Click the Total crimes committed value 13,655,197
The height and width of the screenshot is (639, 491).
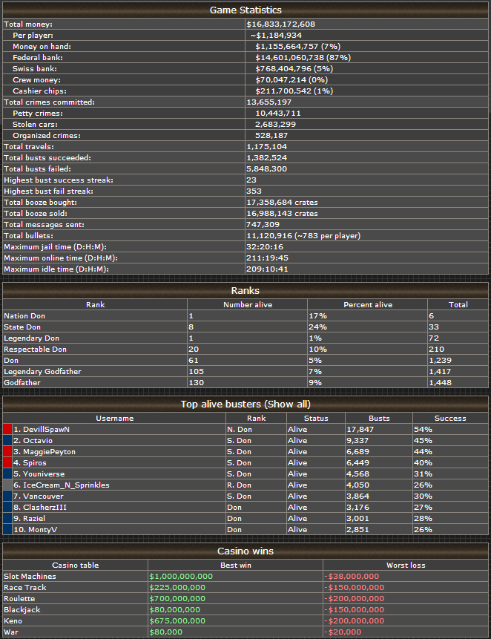pos(268,102)
